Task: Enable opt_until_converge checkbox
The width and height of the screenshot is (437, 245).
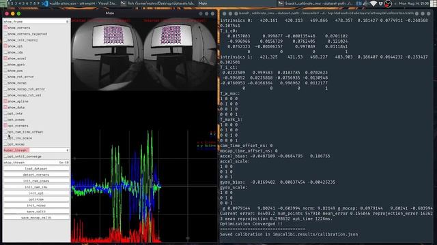Action: pyautogui.click(x=5, y=157)
